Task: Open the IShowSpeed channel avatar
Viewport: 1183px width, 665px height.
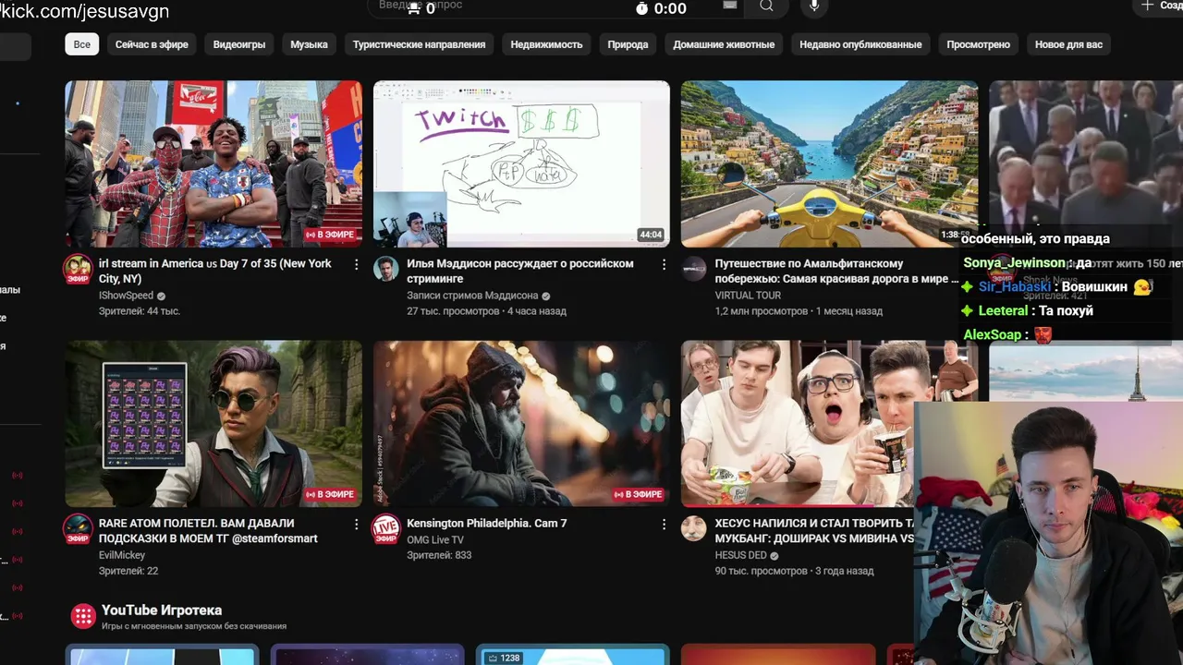Action: point(78,269)
